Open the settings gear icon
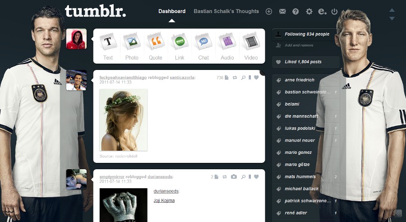This screenshot has width=406, height=222. 309,11
